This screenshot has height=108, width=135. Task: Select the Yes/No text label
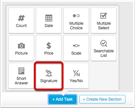click(x=76, y=81)
